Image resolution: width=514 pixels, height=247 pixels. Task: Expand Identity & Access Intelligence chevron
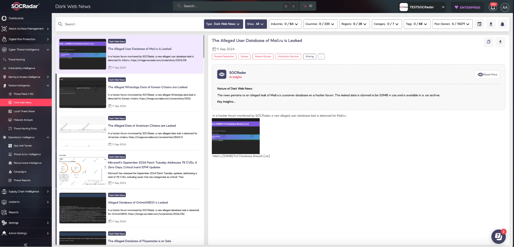[x=48, y=77]
